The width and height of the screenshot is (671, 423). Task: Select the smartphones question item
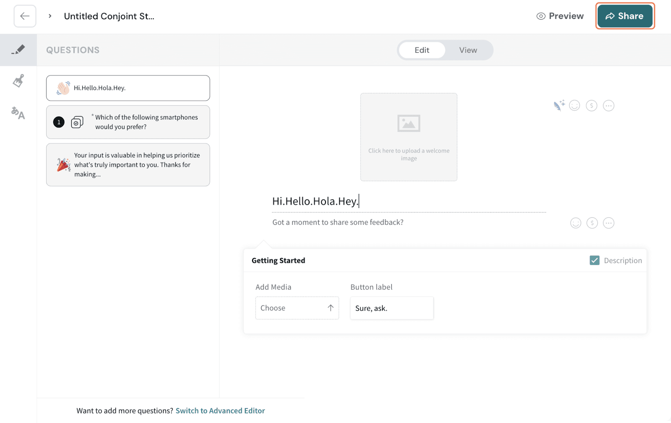128,122
